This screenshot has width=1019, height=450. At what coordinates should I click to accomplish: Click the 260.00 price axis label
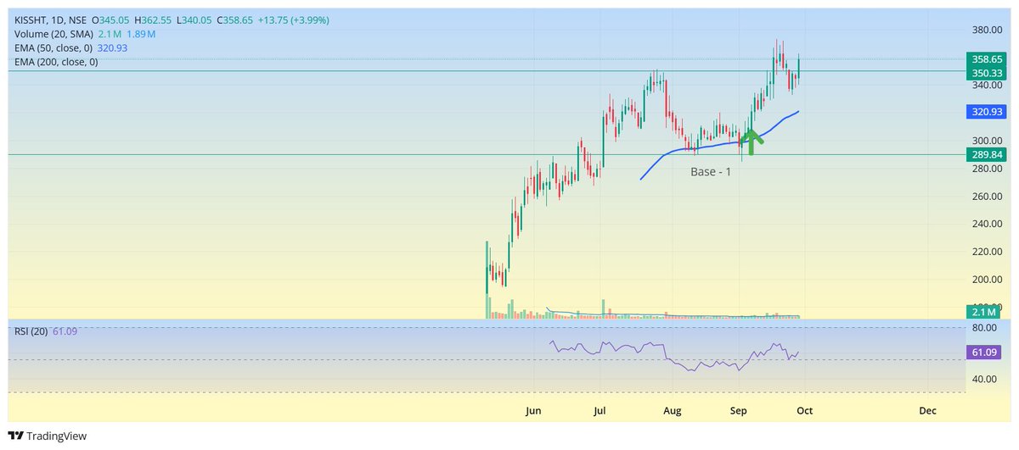tap(988, 196)
